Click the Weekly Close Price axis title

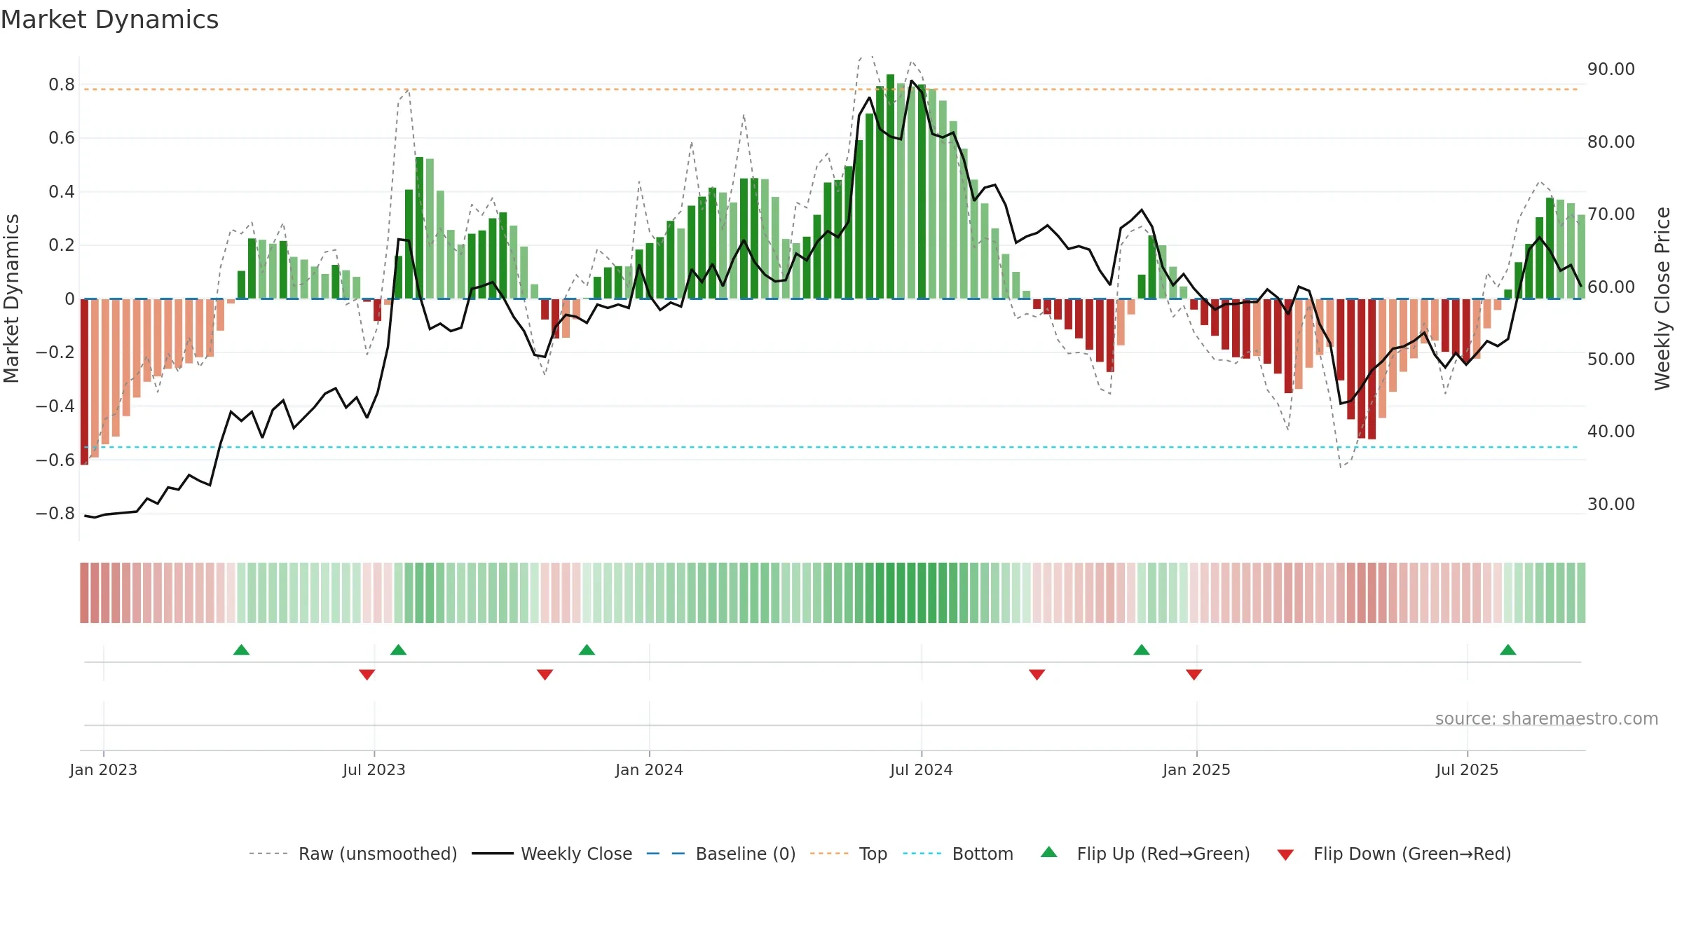(1662, 299)
